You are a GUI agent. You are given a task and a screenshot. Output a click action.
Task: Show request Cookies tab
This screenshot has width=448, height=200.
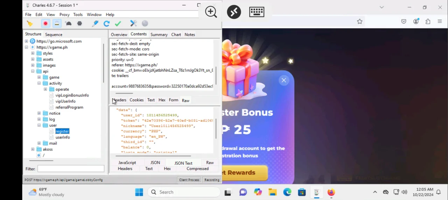pyautogui.click(x=136, y=100)
